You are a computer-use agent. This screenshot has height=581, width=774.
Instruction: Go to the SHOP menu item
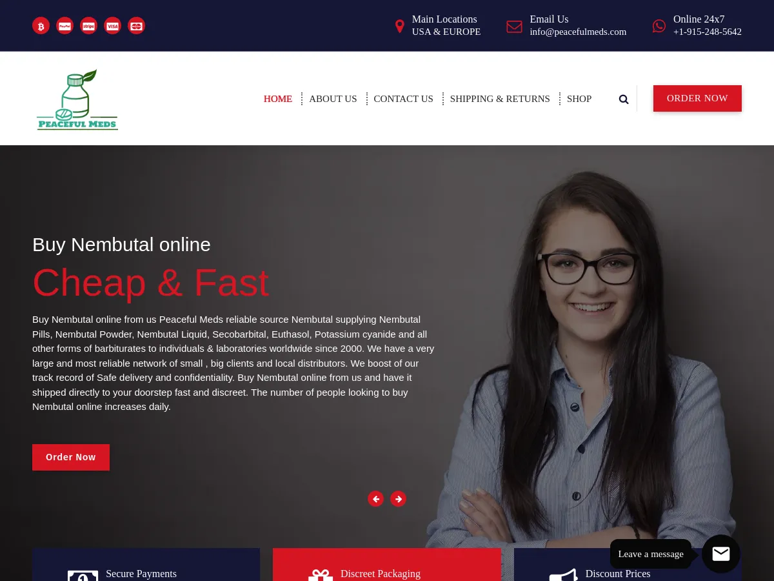click(x=579, y=99)
